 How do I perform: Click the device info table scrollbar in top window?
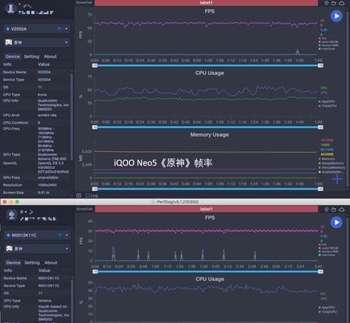(71, 117)
